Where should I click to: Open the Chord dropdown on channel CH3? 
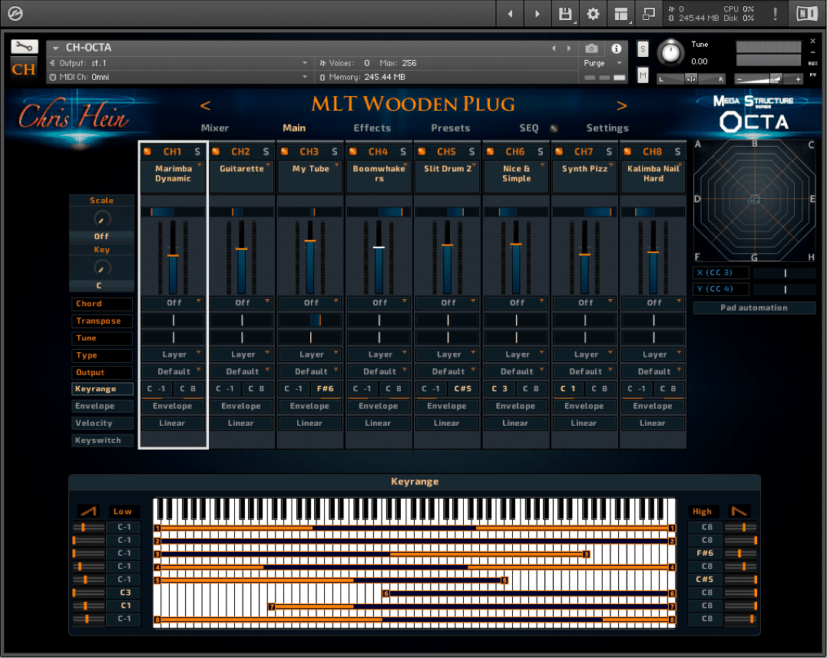pyautogui.click(x=310, y=303)
